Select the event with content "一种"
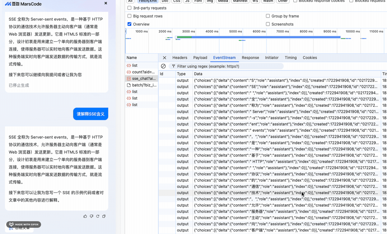The width and height of the screenshot is (387, 234). coord(273,149)
